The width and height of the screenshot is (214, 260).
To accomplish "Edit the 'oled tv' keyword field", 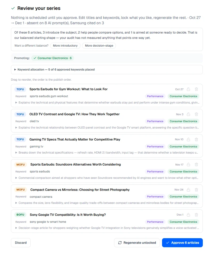I will (x=34, y=121).
